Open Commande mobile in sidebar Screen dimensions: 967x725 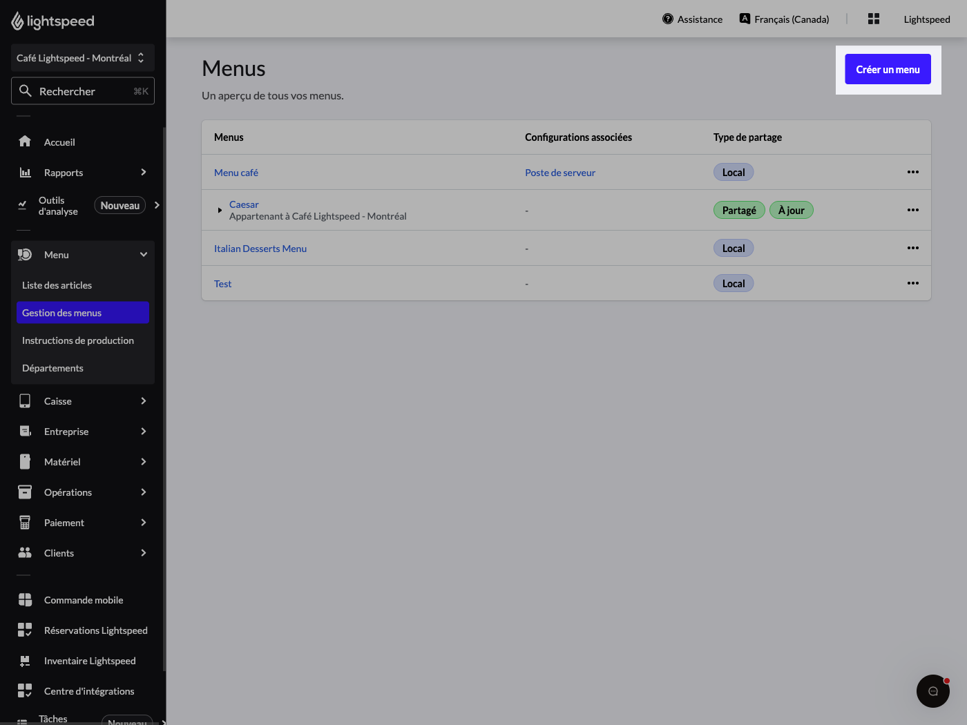[84, 600]
